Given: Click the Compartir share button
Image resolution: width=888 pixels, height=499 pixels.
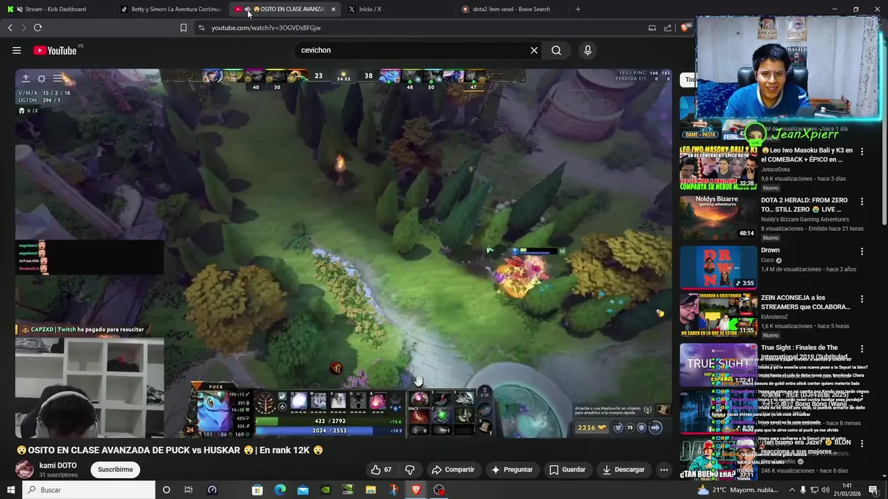Looking at the screenshot, I should [x=453, y=469].
